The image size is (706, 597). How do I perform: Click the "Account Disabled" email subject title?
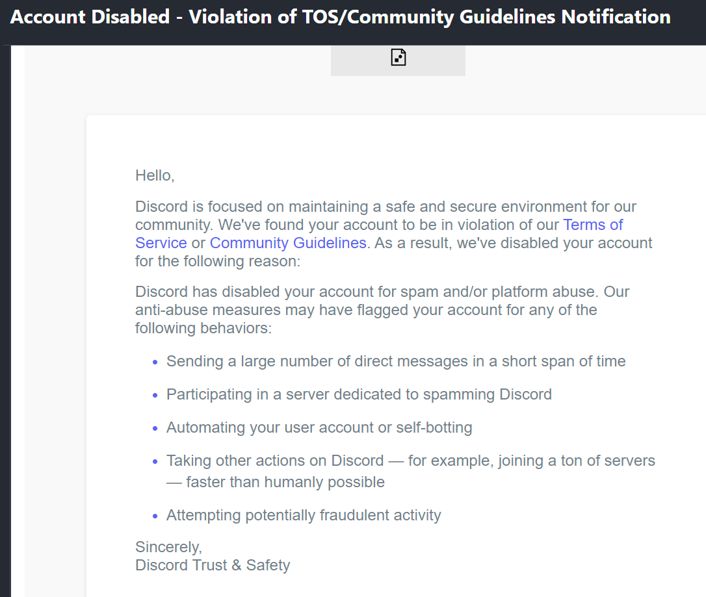pos(341,17)
